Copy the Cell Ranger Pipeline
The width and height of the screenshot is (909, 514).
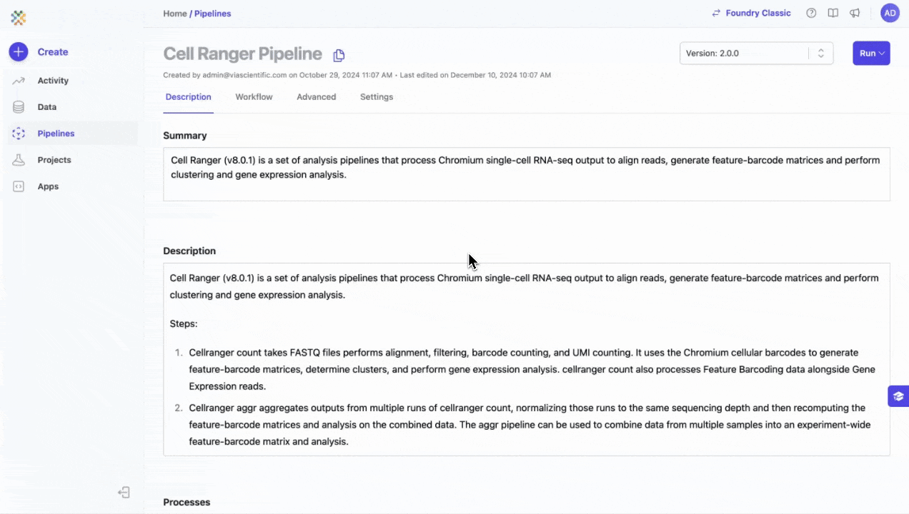pos(339,55)
